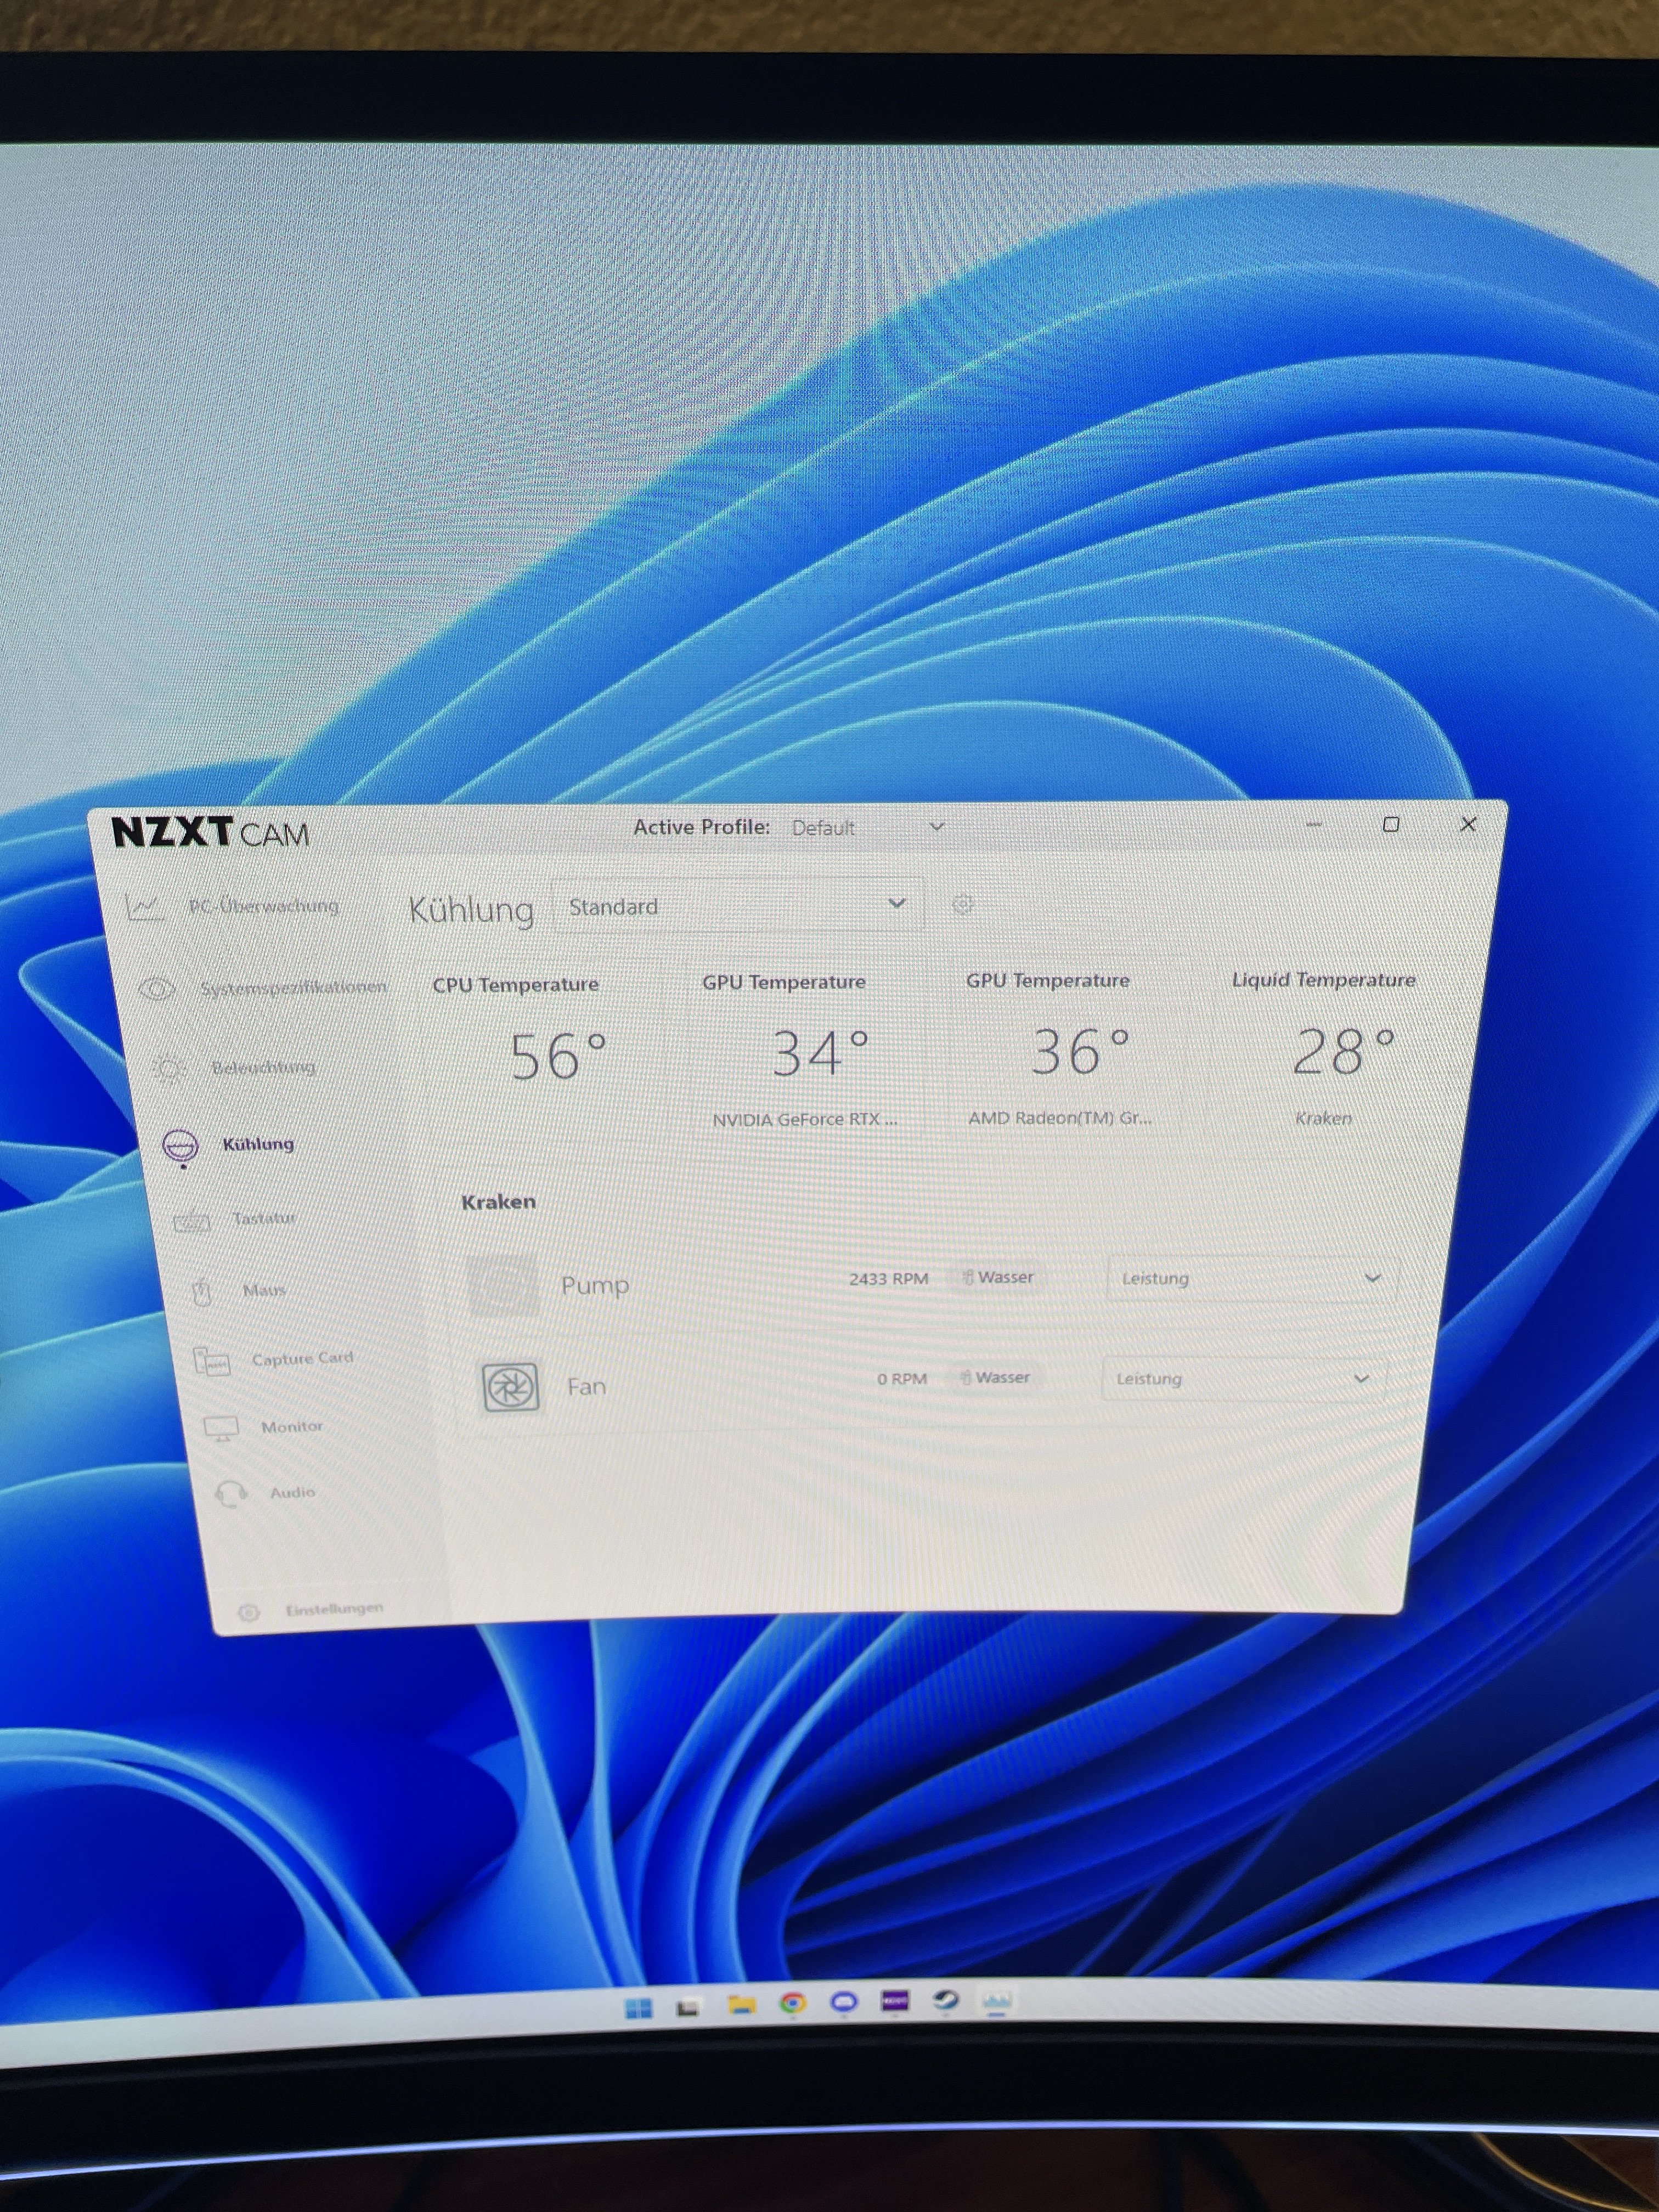Open PC-Überwachung monitoring chart icon
The height and width of the screenshot is (2212, 1659).
pos(144,907)
